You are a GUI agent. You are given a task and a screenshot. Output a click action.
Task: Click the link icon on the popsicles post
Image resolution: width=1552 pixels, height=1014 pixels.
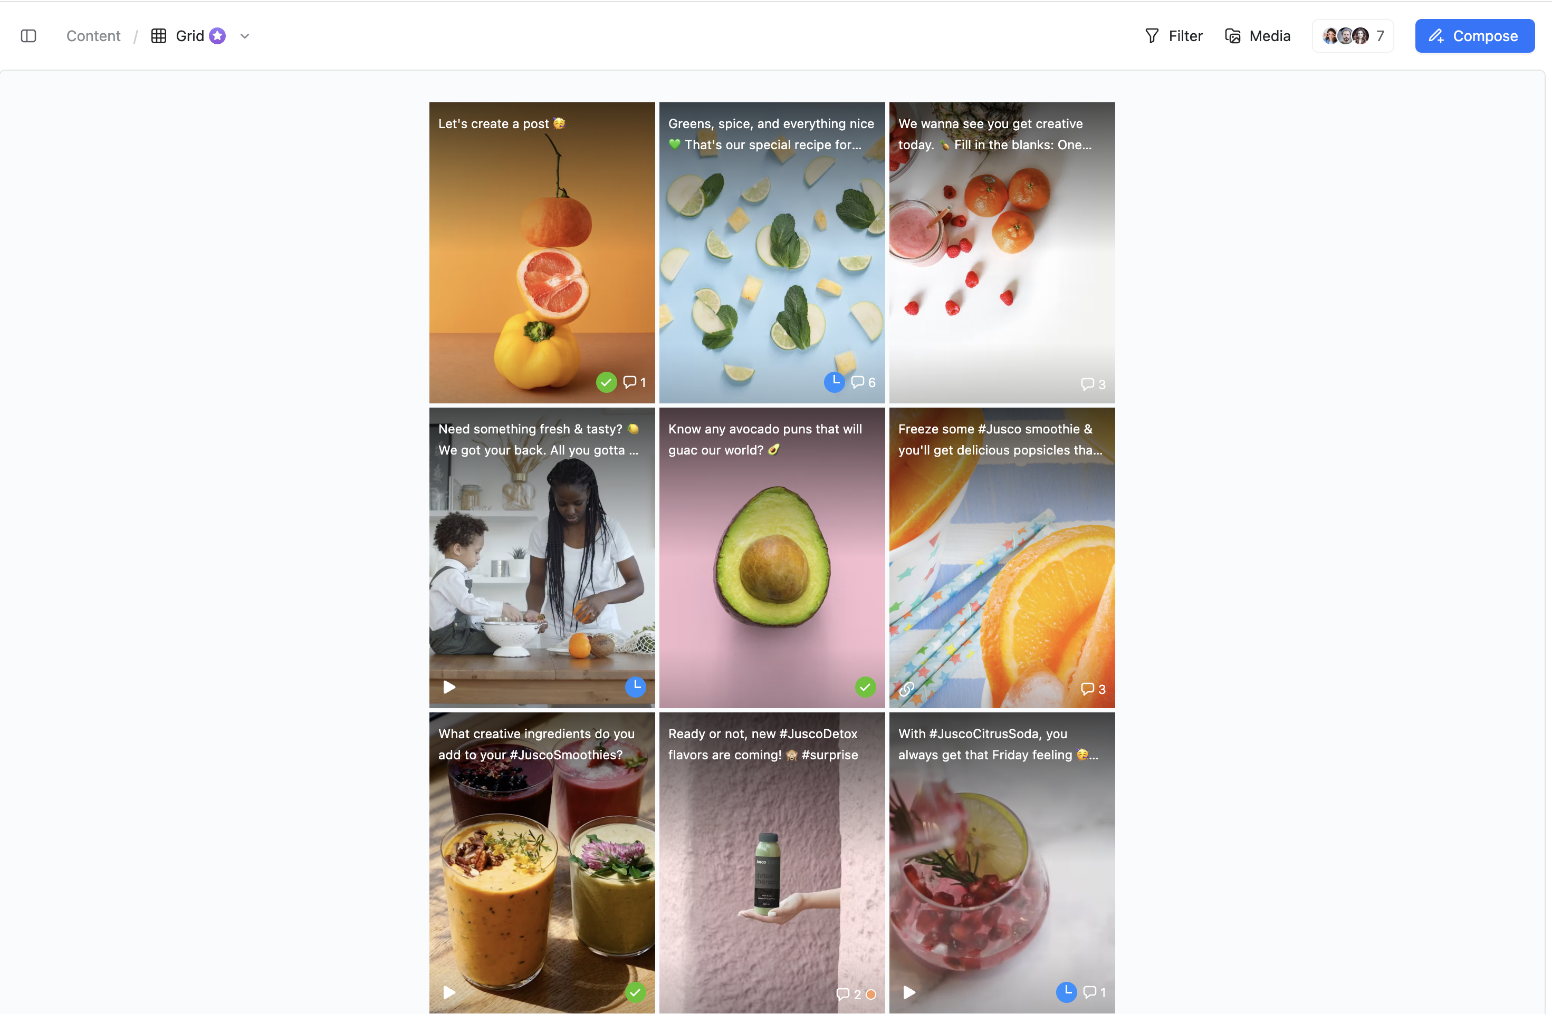click(x=906, y=689)
